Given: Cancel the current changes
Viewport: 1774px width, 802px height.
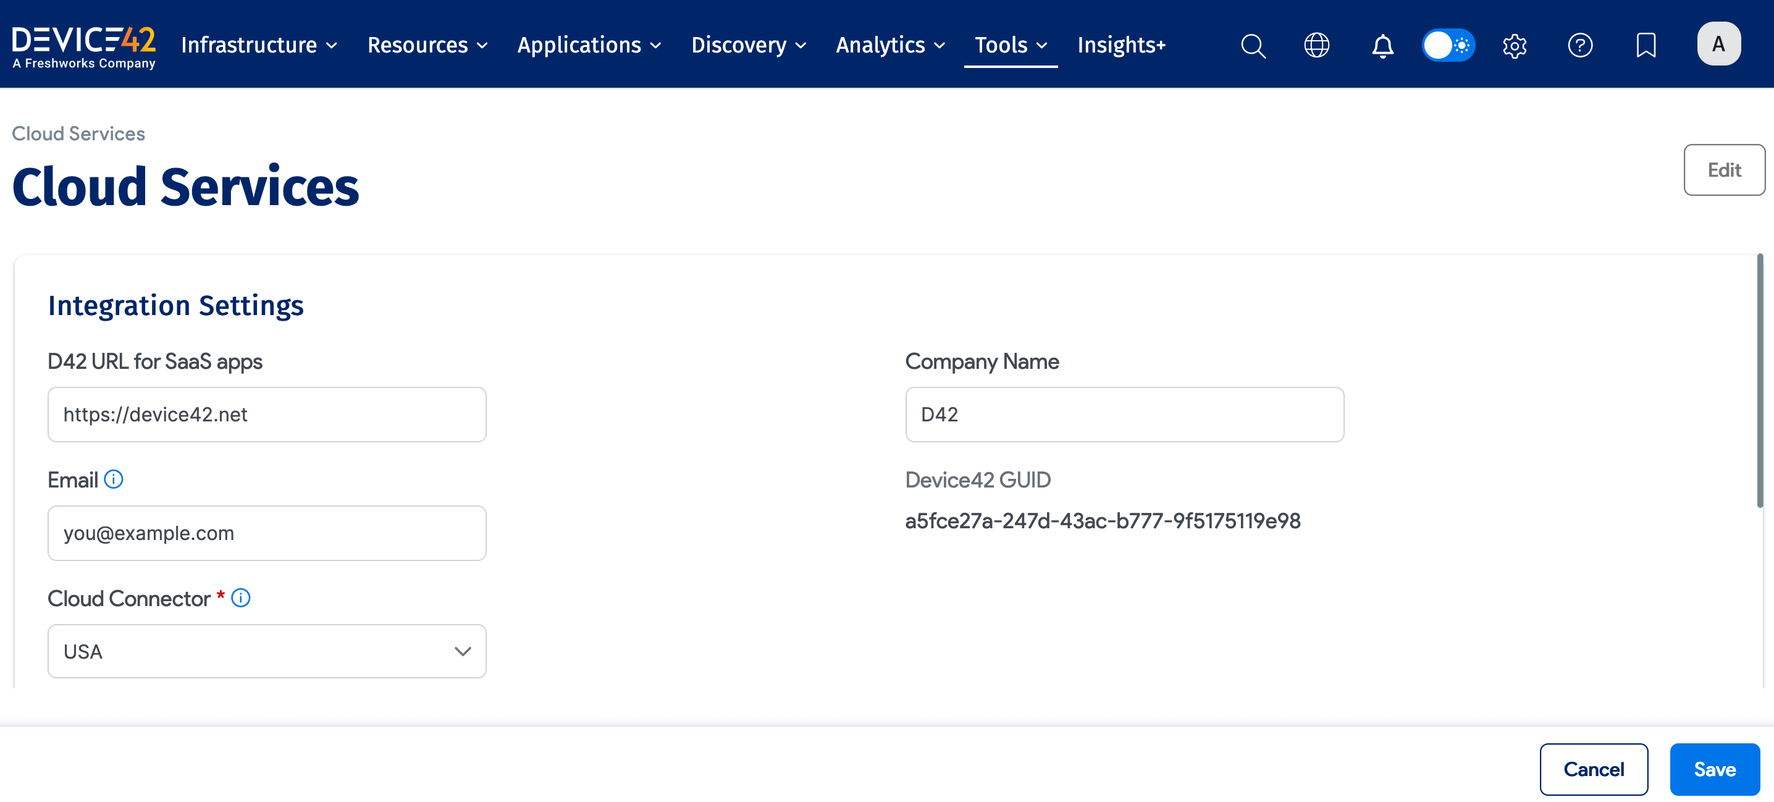Looking at the screenshot, I should pyautogui.click(x=1594, y=769).
